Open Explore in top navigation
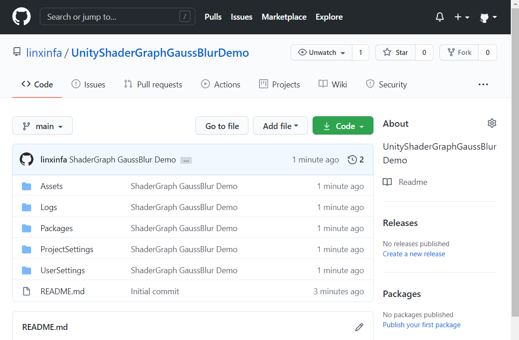519x340 pixels. coord(329,17)
